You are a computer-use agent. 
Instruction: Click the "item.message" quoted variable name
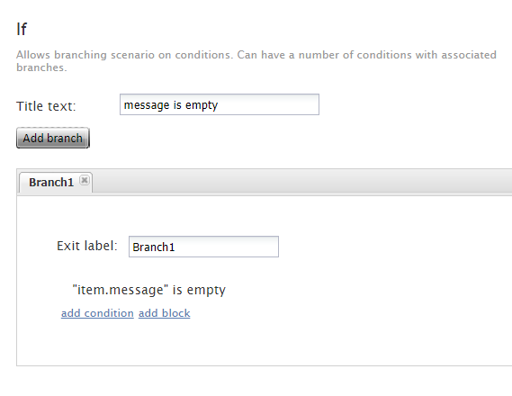point(121,290)
